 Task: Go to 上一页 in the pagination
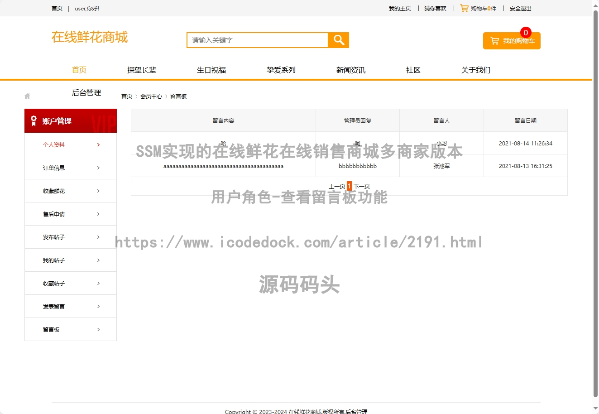(x=337, y=186)
